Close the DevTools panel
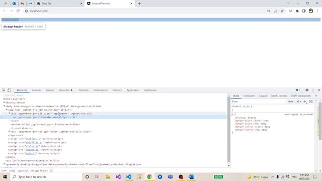The width and height of the screenshot is (322, 181). pyautogui.click(x=319, y=90)
